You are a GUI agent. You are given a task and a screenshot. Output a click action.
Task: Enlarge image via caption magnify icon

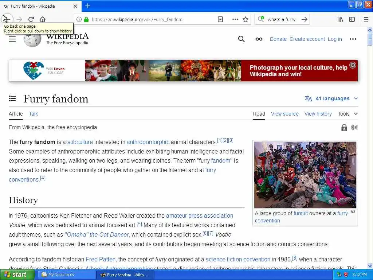(353, 211)
